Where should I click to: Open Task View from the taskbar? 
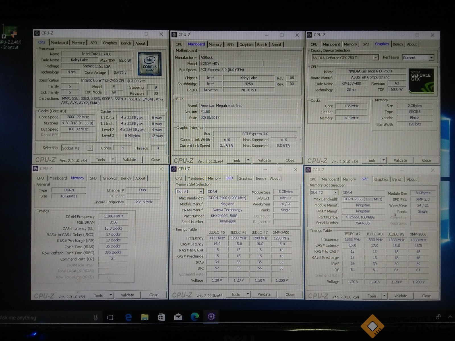(111, 317)
